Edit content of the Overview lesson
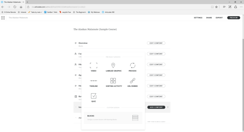The height and width of the screenshot is (132, 244). [x=156, y=43]
